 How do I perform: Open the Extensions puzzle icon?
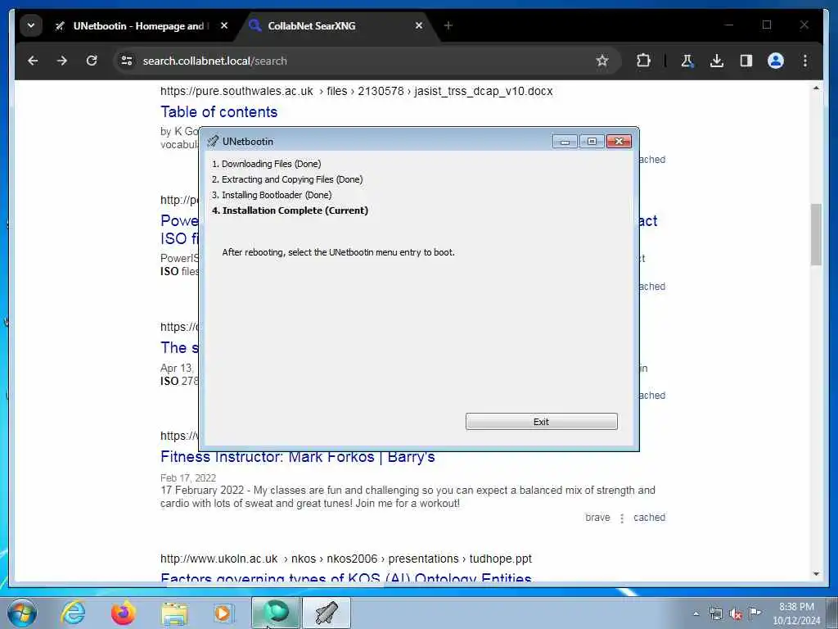coord(643,61)
